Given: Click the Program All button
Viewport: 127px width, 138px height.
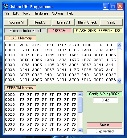Looking at the screenshot, I should point(16,22).
